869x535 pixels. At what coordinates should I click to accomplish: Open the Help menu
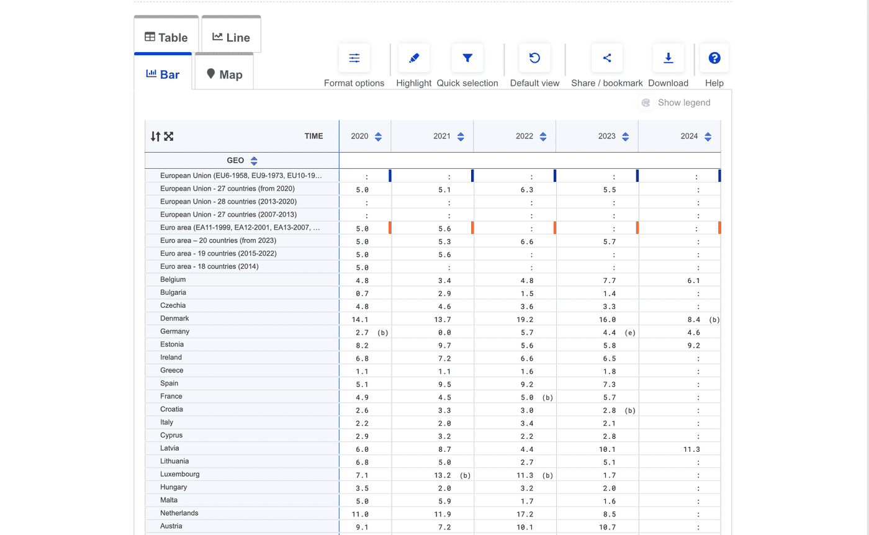pos(714,58)
